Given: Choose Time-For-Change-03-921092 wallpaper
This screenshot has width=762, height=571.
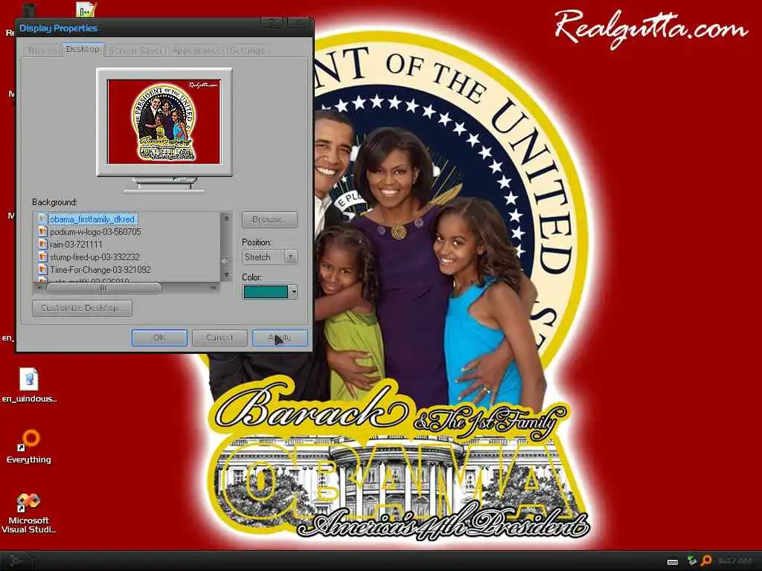Looking at the screenshot, I should pyautogui.click(x=100, y=270).
